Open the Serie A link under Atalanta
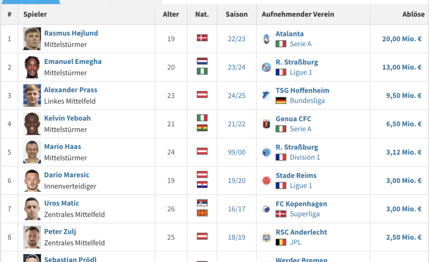Screen dimensions: 429x262 coord(300,44)
